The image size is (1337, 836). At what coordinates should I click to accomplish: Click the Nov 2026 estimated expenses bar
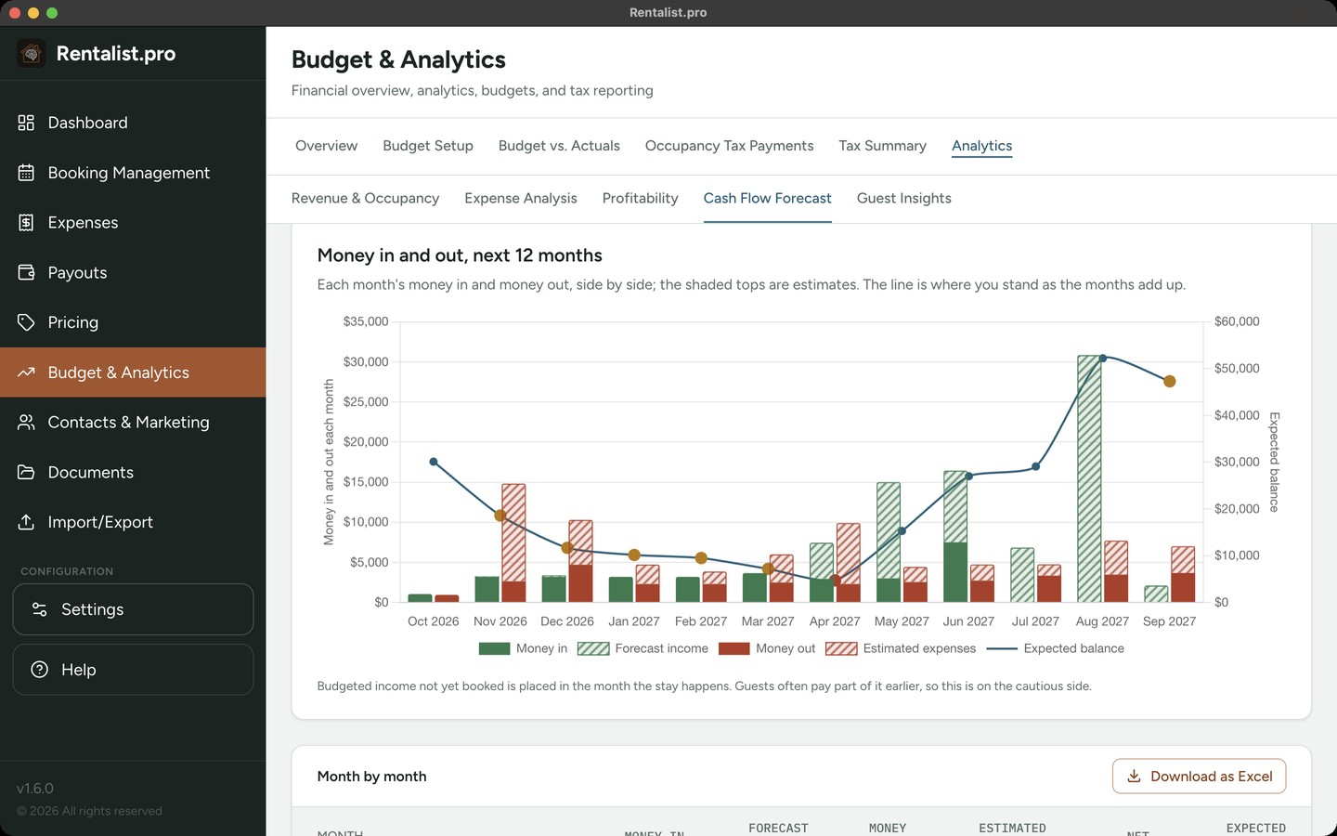513,532
